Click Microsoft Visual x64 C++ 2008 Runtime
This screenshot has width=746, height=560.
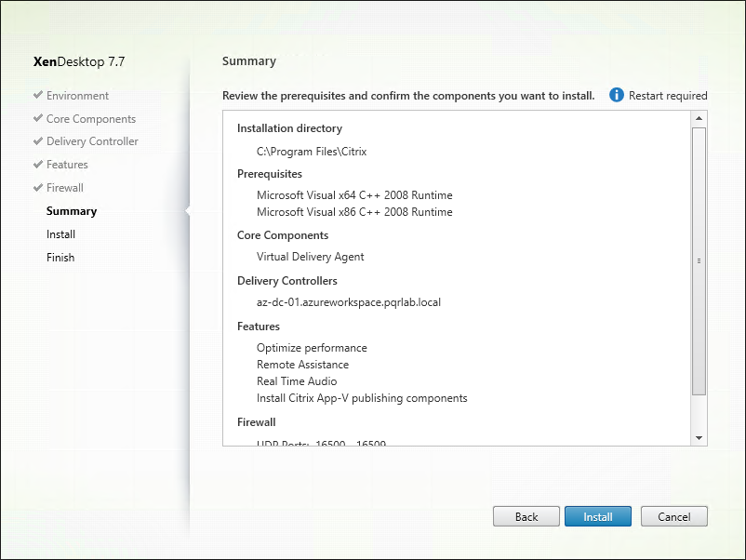(x=354, y=195)
